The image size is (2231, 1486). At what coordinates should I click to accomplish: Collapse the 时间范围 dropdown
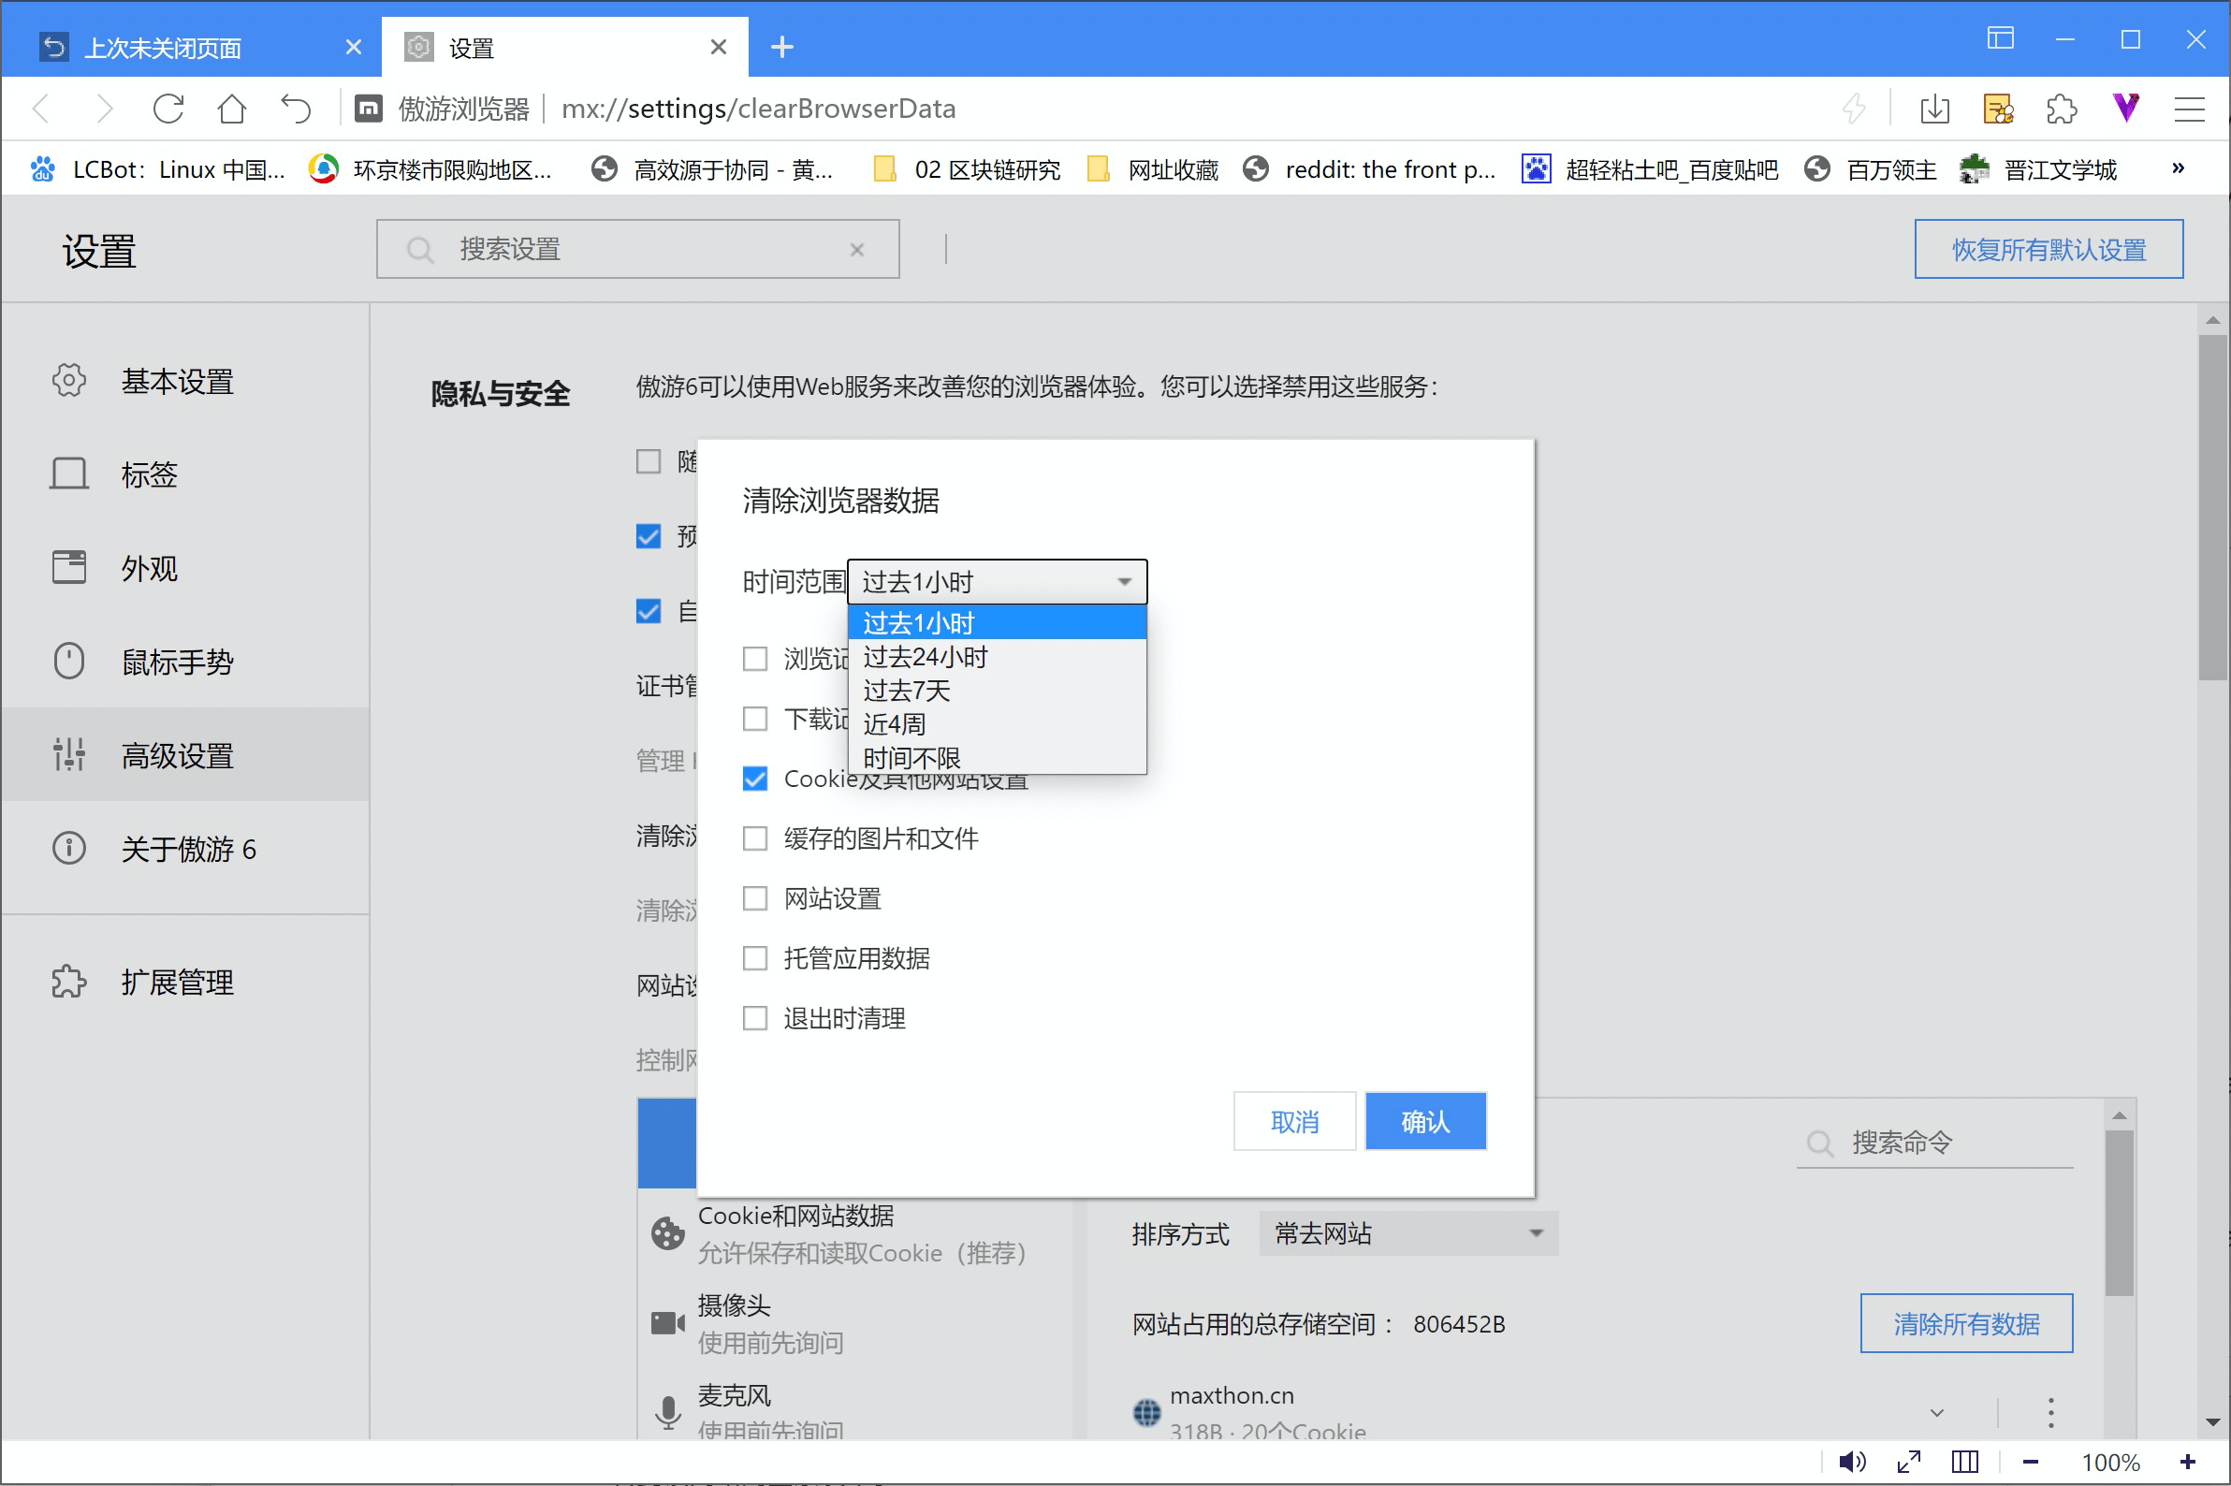click(x=997, y=581)
